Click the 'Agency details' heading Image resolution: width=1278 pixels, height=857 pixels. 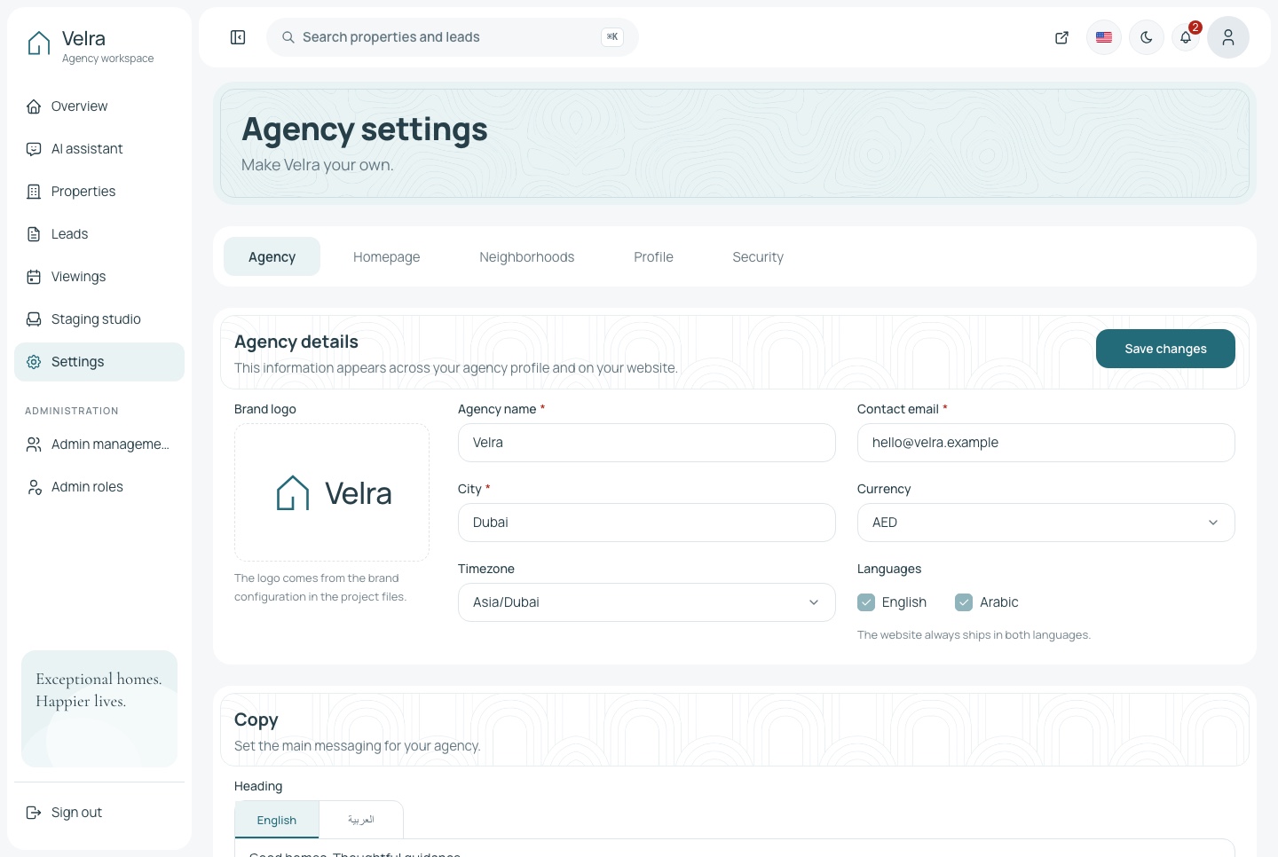(296, 342)
